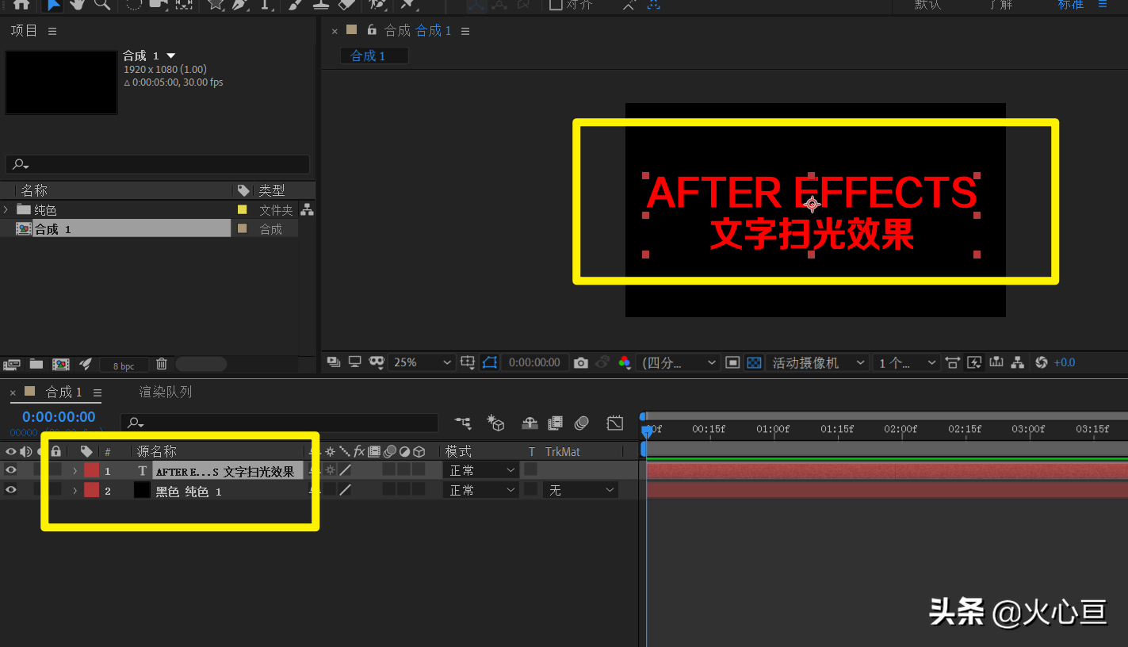Open the 25% magnification dropdown

point(422,362)
